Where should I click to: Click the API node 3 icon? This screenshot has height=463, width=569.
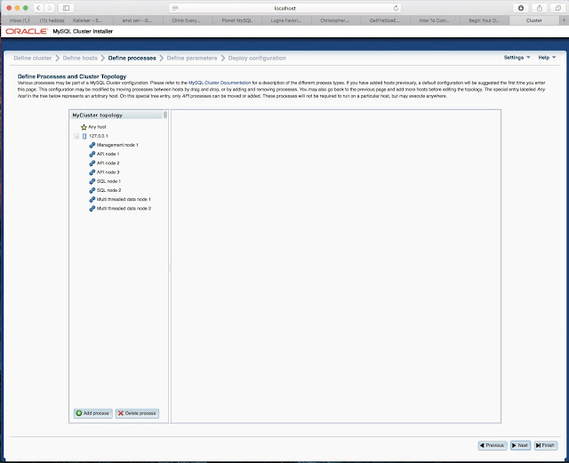coord(92,172)
